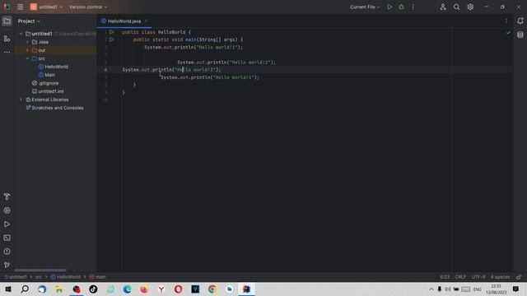Open IDE settings gear
Screen dimensions: 527x296
pos(470,7)
